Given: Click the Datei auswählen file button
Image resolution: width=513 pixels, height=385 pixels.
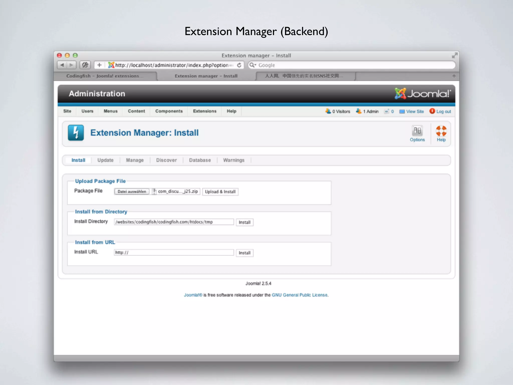Looking at the screenshot, I should point(132,191).
